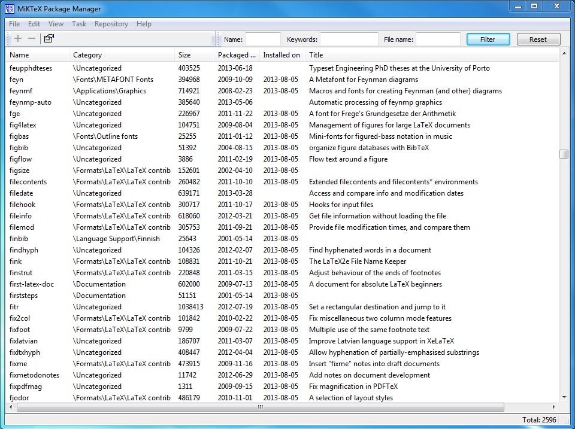Click the MiKTeX title bar logo icon

click(x=9, y=8)
